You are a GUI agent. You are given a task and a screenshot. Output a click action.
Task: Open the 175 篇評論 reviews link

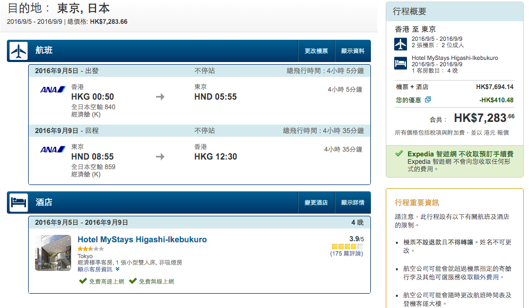346,253
